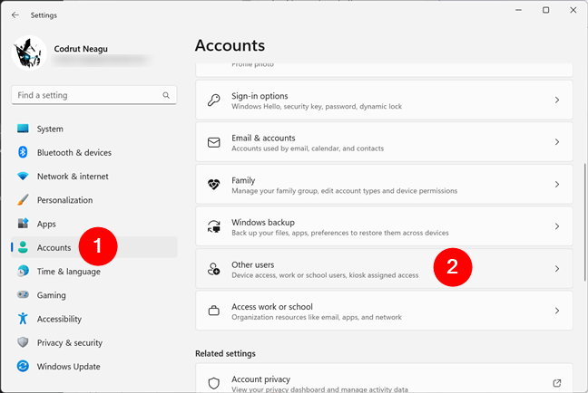
Task: Click the Find a setting search box
Action: (x=94, y=95)
